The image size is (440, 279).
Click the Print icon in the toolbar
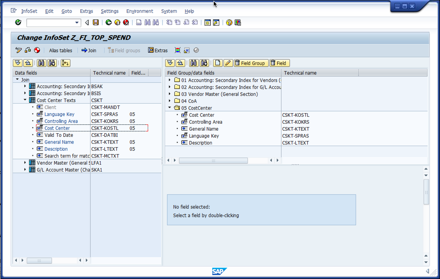point(138,22)
